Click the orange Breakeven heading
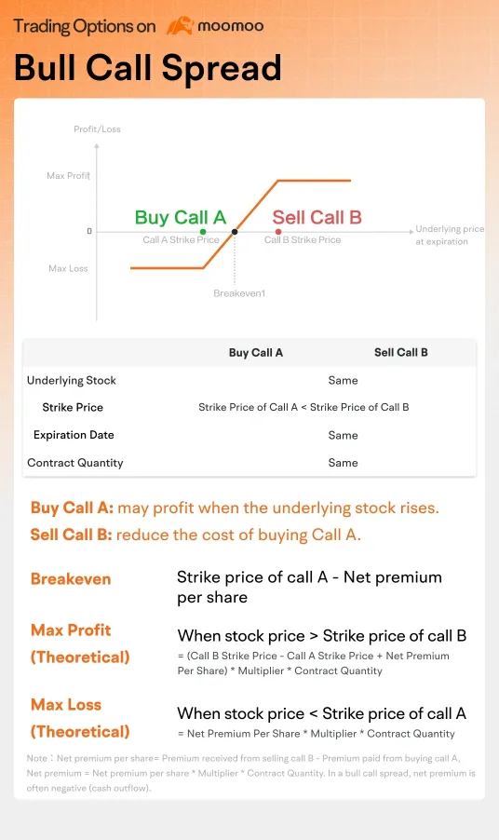This screenshot has width=499, height=840. (x=71, y=579)
